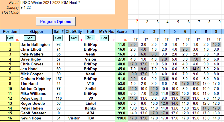The height and width of the screenshot is (122, 224).
Task: Select the skipper cell Kevin Hope
Action: (x=36, y=118)
